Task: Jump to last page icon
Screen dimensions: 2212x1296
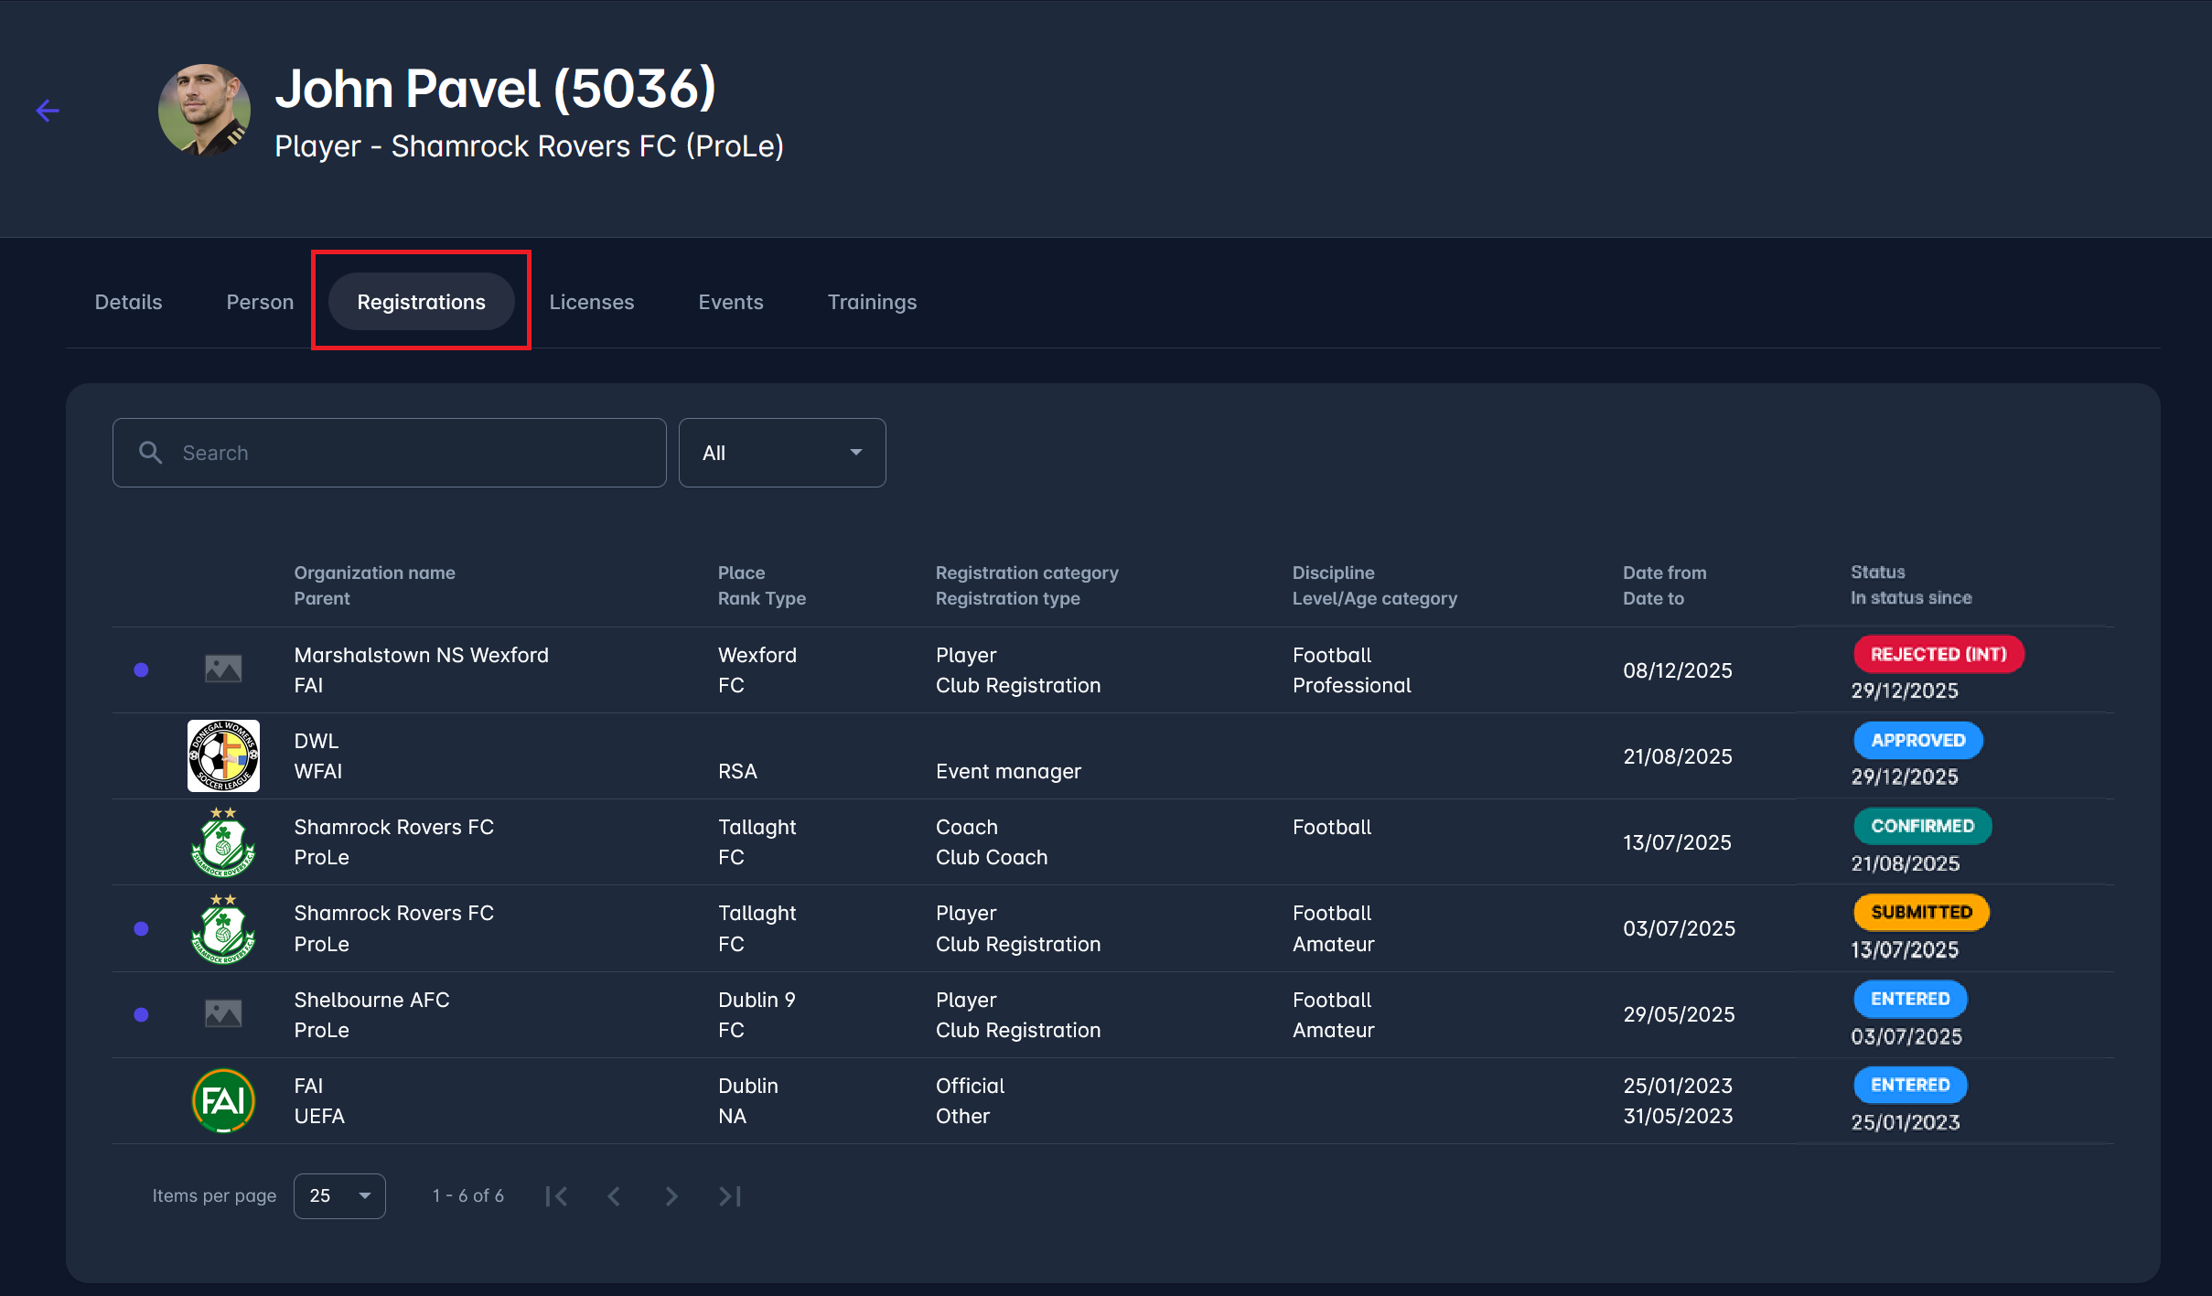Action: pyautogui.click(x=730, y=1196)
